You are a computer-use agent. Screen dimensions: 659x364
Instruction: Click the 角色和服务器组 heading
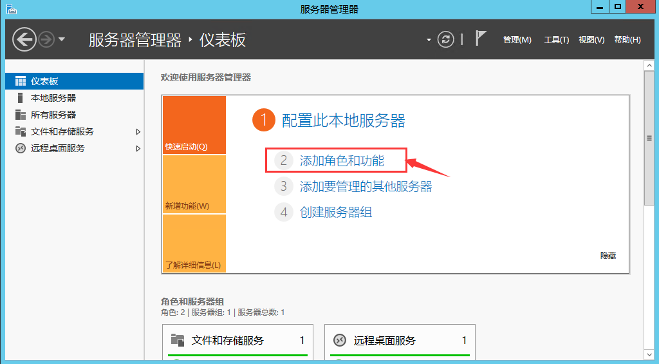192,302
